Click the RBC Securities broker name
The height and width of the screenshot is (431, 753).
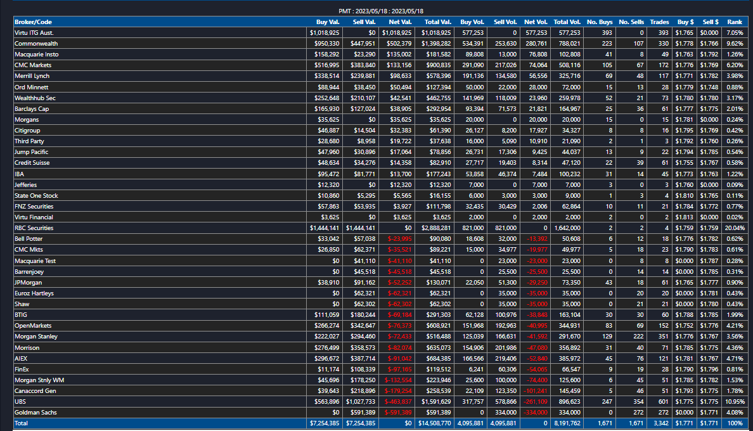(x=34, y=228)
